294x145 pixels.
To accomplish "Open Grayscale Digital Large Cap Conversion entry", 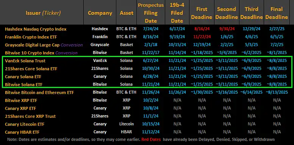I will click(x=44, y=45).
